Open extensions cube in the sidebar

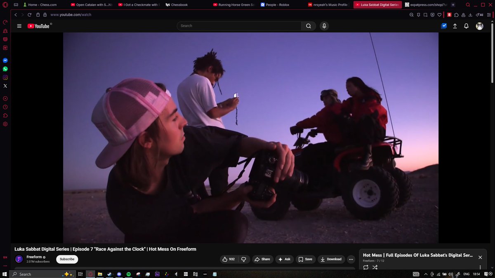(x=5, y=115)
